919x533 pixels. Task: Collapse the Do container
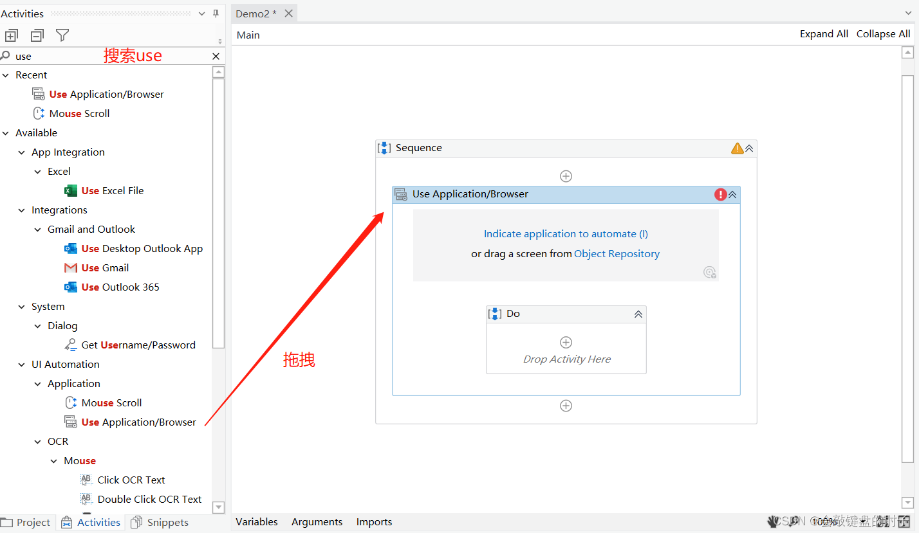(x=638, y=314)
